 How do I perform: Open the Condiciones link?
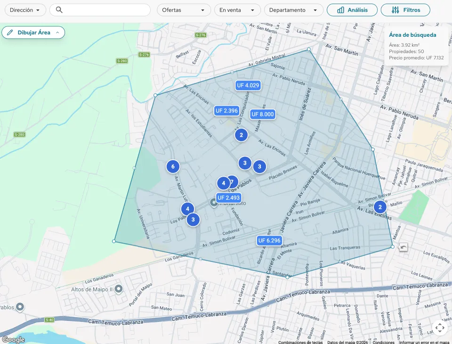point(383,342)
